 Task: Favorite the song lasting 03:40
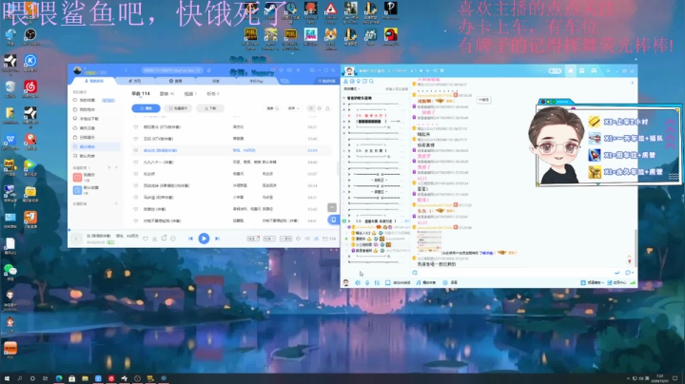(135, 139)
